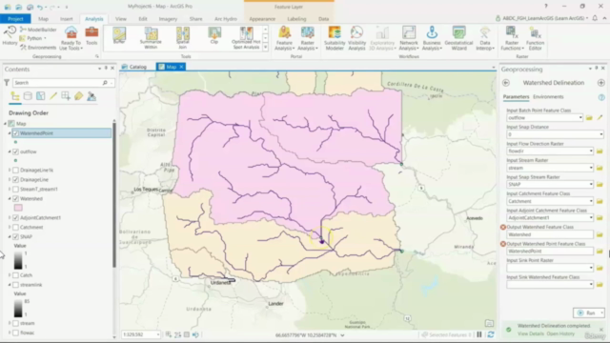This screenshot has width=610, height=343.
Task: Open the Tools toolbox icon
Action: (91, 36)
